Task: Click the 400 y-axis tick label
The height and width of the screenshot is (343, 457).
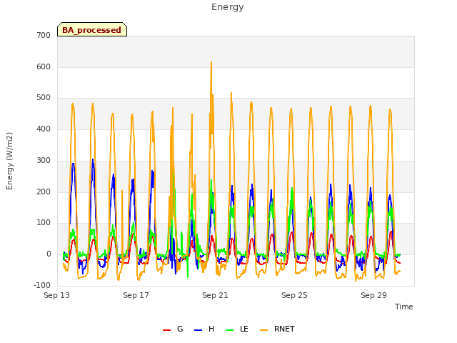Action: coord(44,129)
